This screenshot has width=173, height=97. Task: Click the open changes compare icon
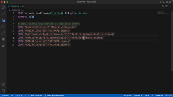163,6
